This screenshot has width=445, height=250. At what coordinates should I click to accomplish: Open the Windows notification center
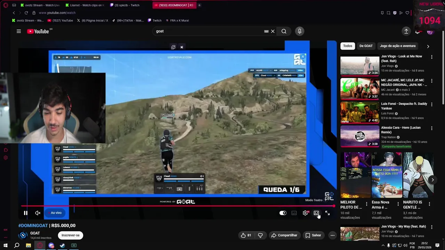coord(437,245)
